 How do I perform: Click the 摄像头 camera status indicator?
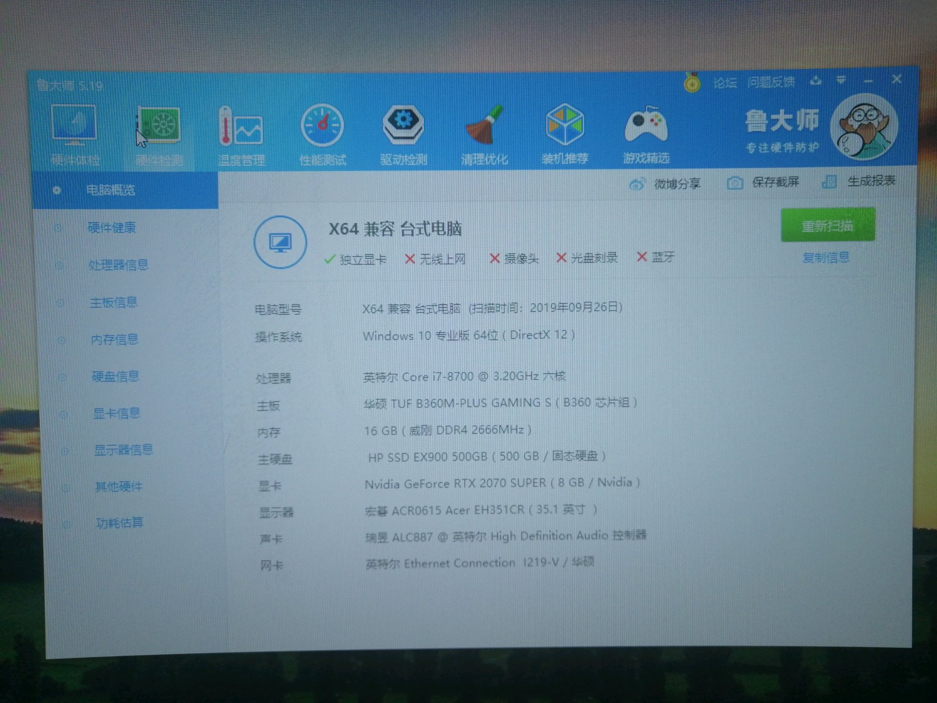[x=514, y=258]
